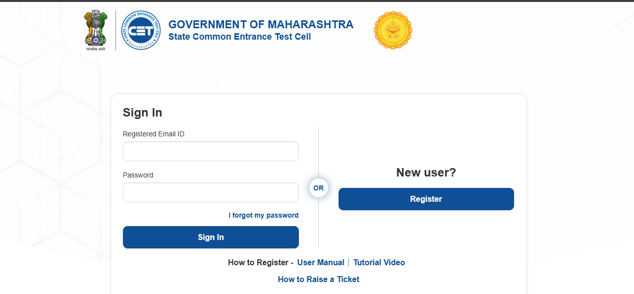
Task: Click inside the Password field
Action: 210,192
